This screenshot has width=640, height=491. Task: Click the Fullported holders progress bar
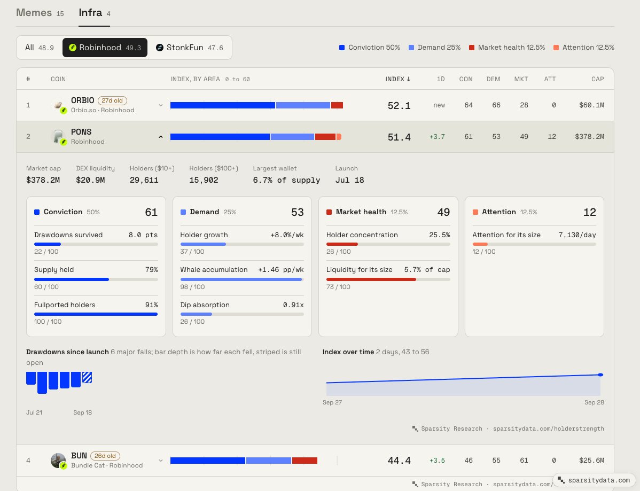(96, 314)
